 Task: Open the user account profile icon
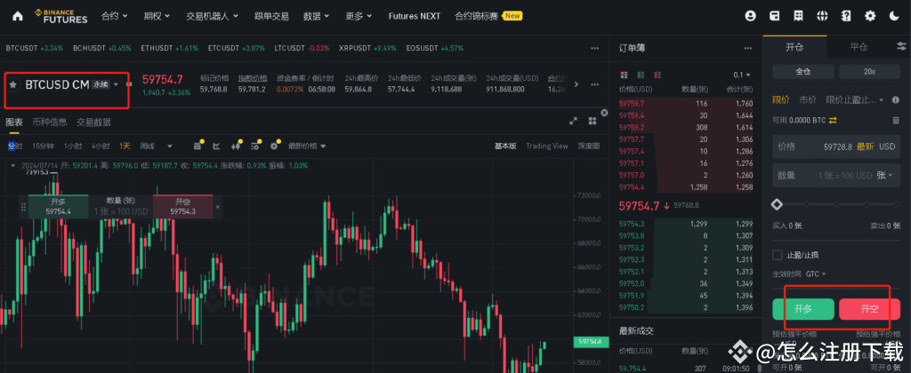[750, 16]
